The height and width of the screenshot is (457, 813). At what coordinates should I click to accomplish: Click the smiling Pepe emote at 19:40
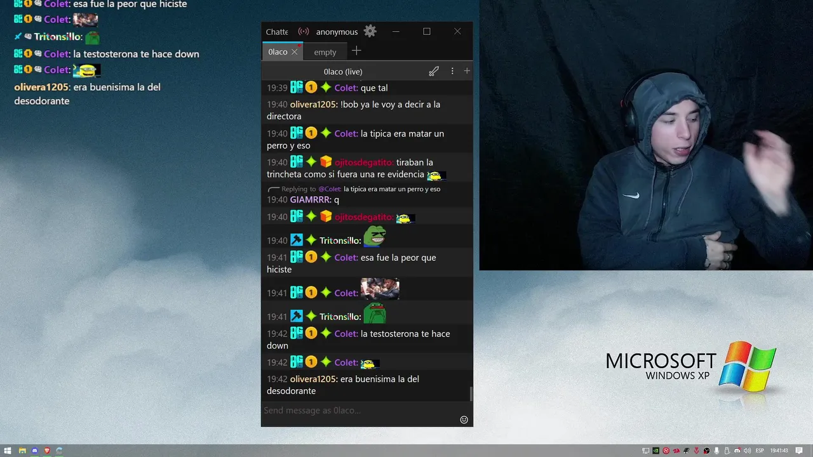point(375,237)
